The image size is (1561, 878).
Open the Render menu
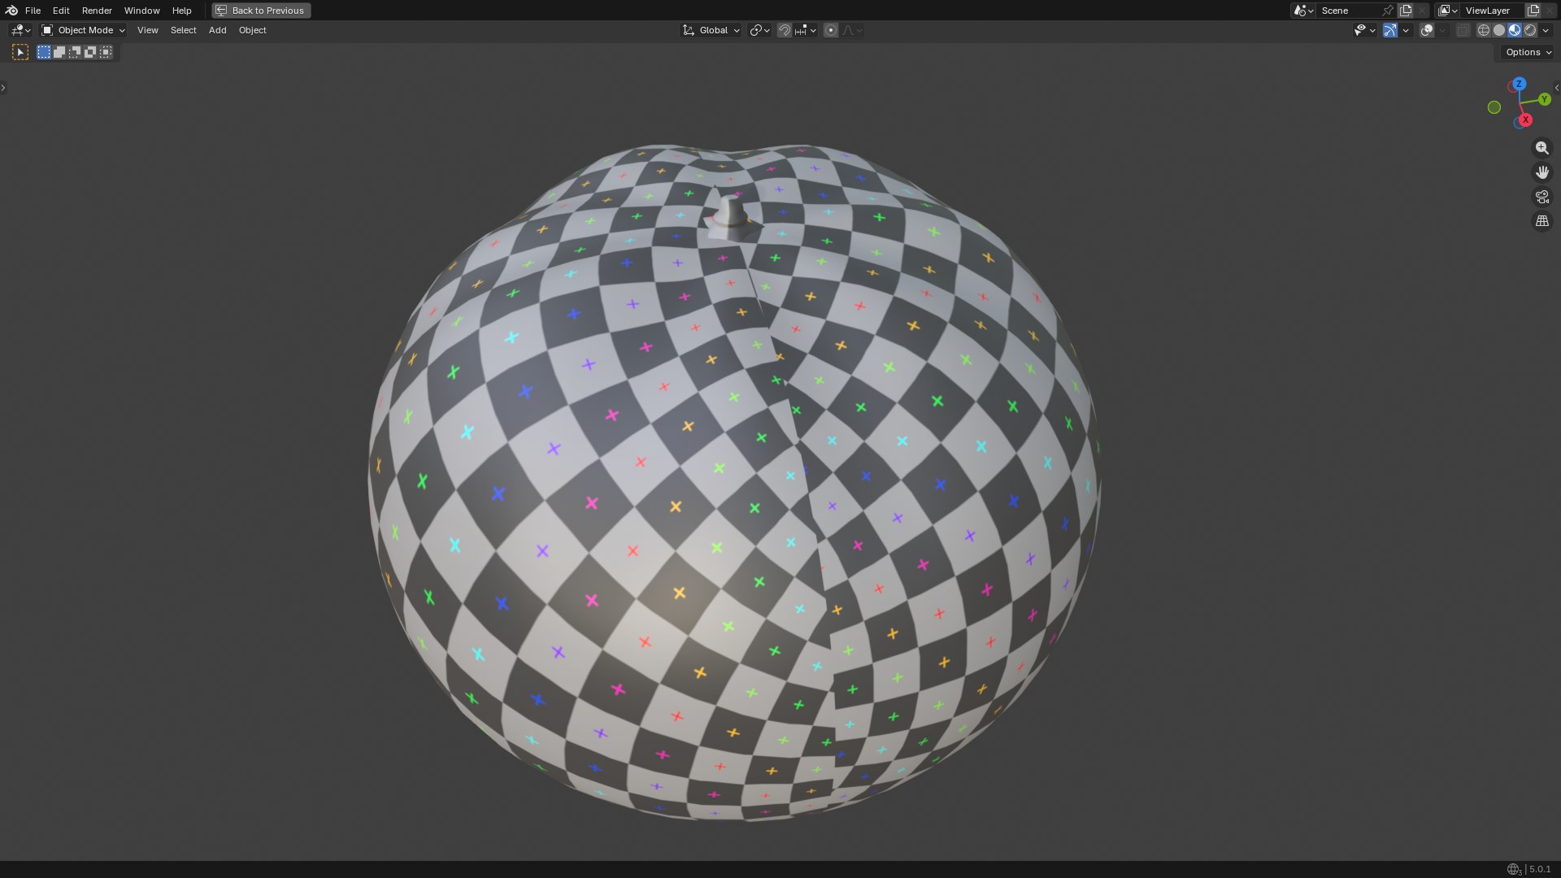97,11
